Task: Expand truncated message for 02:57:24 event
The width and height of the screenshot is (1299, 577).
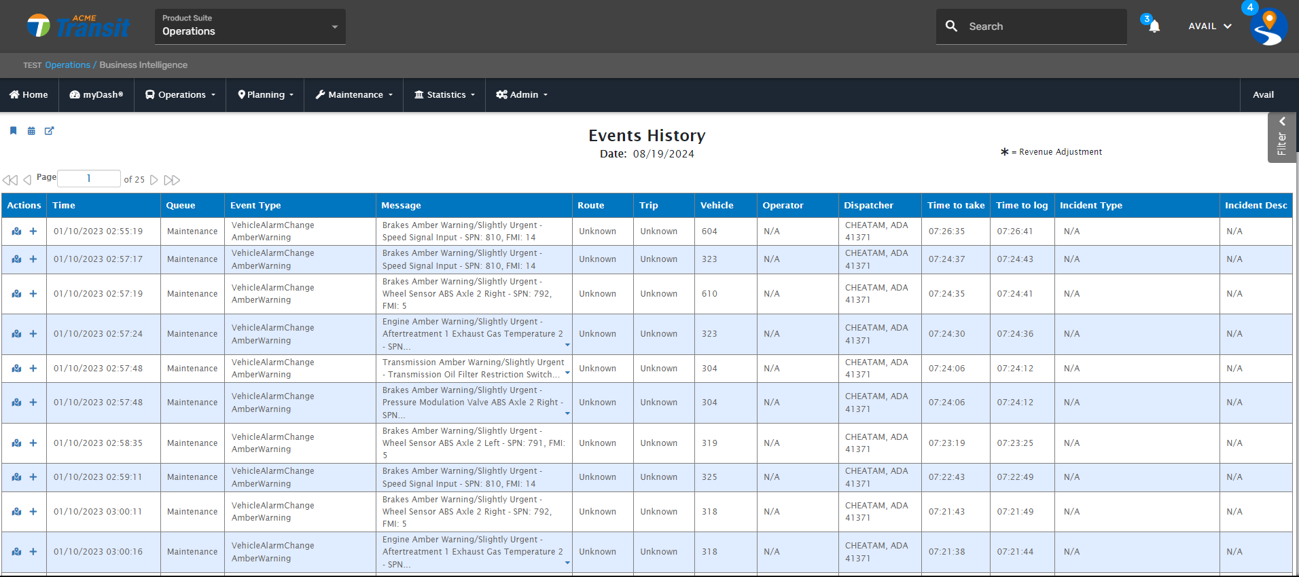Action: (x=567, y=346)
